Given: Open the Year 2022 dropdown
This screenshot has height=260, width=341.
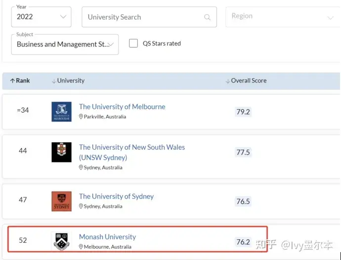Looking at the screenshot, I should [42, 17].
